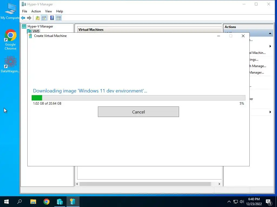The width and height of the screenshot is (277, 207).
Task: Switch to Create Virtual Machine taskbar icon
Action: coord(73,202)
